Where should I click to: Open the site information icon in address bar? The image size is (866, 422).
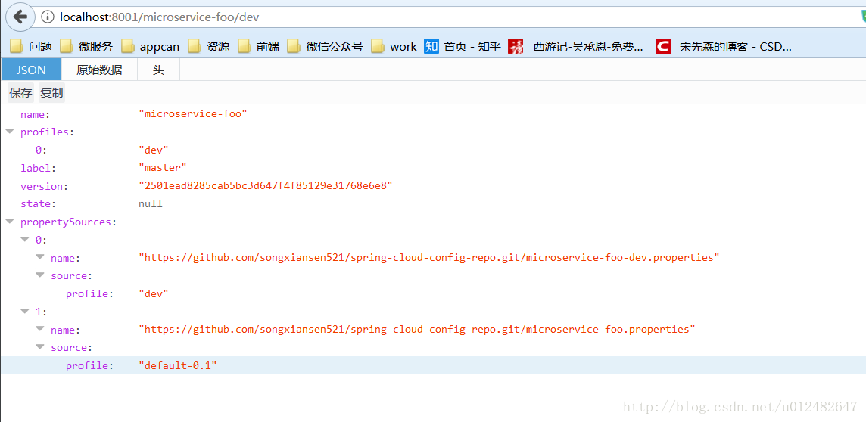[48, 17]
